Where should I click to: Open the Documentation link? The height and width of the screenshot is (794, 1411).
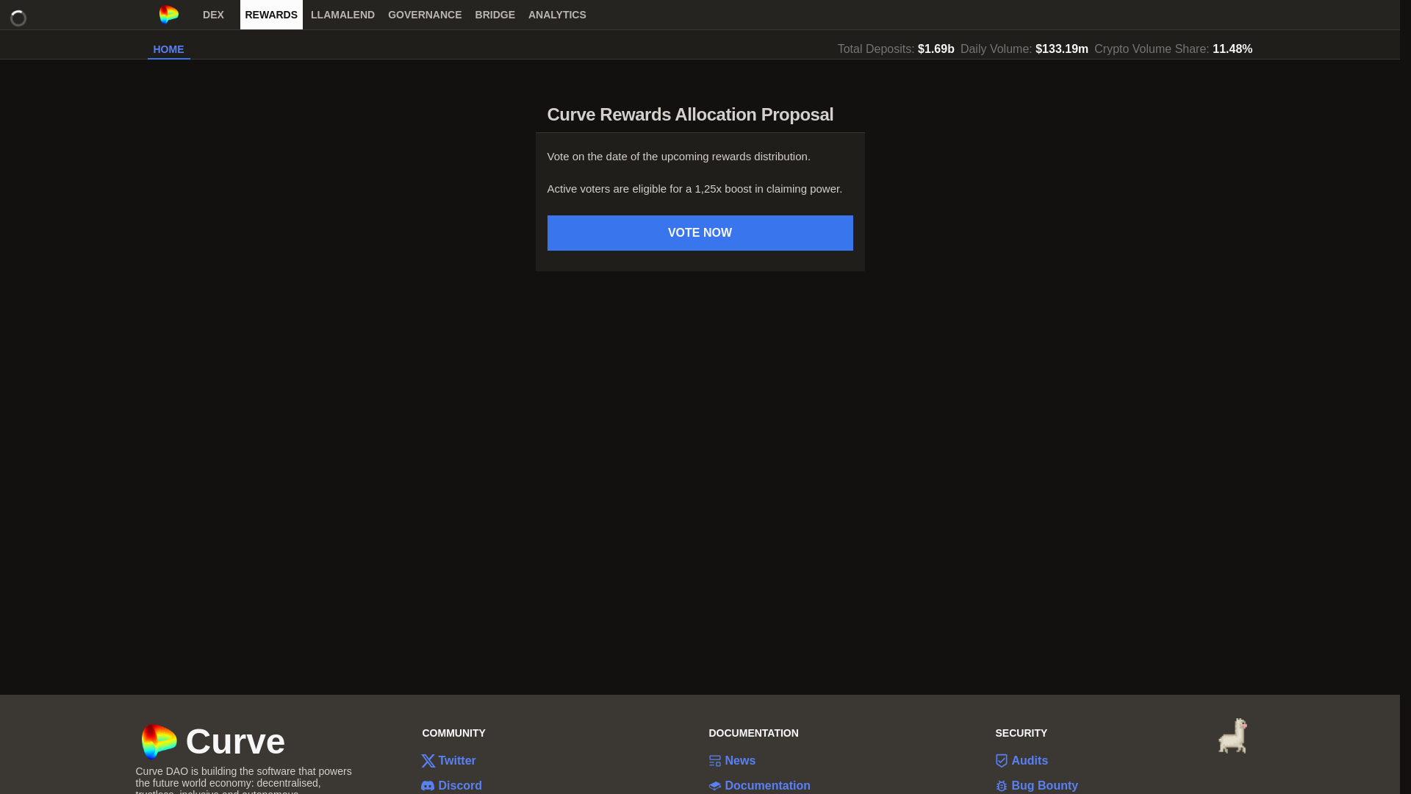[x=767, y=786]
